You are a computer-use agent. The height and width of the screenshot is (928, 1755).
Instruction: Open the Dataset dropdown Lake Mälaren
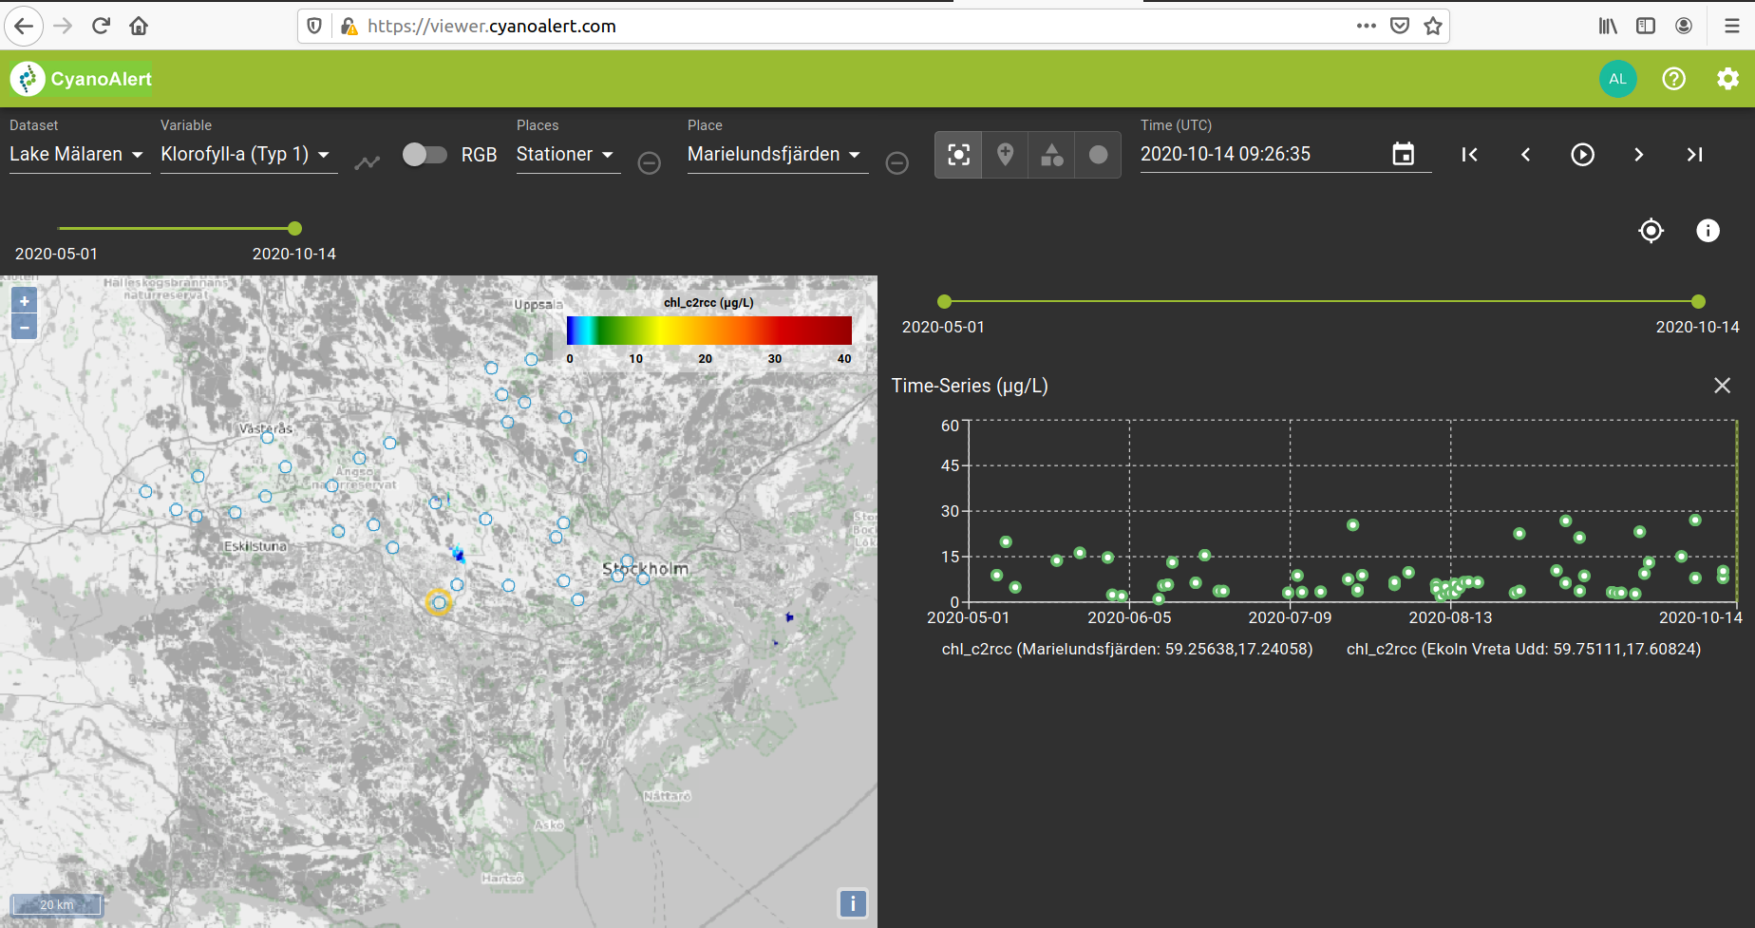[x=76, y=155]
